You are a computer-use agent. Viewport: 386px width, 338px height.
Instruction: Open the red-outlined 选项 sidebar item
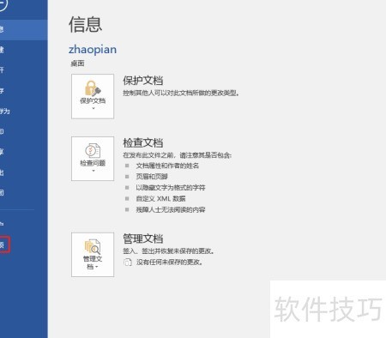[5, 244]
